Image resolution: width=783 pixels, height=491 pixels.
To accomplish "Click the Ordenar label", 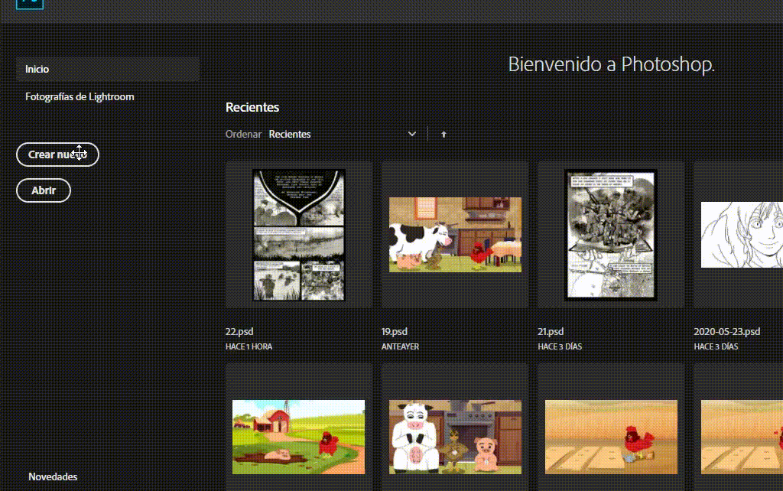I will coord(243,134).
